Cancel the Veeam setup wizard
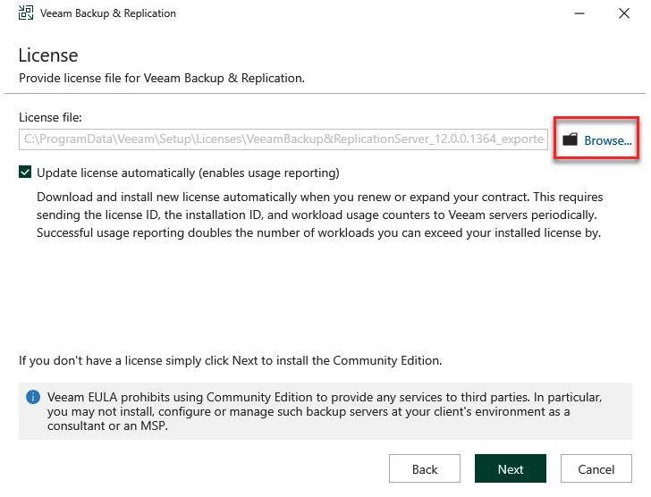 (x=596, y=468)
